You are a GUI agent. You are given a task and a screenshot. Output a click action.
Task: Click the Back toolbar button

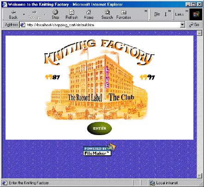pos(13,15)
